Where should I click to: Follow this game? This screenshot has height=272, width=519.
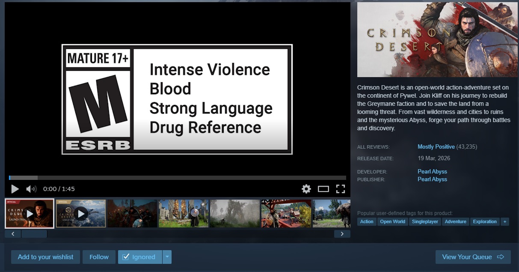click(99, 257)
